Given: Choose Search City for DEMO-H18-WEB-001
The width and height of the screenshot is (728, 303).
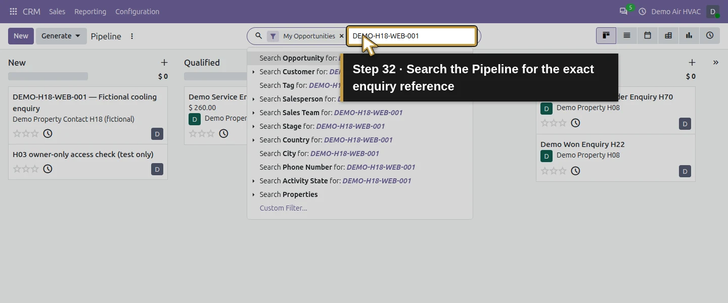Looking at the screenshot, I should pos(360,154).
